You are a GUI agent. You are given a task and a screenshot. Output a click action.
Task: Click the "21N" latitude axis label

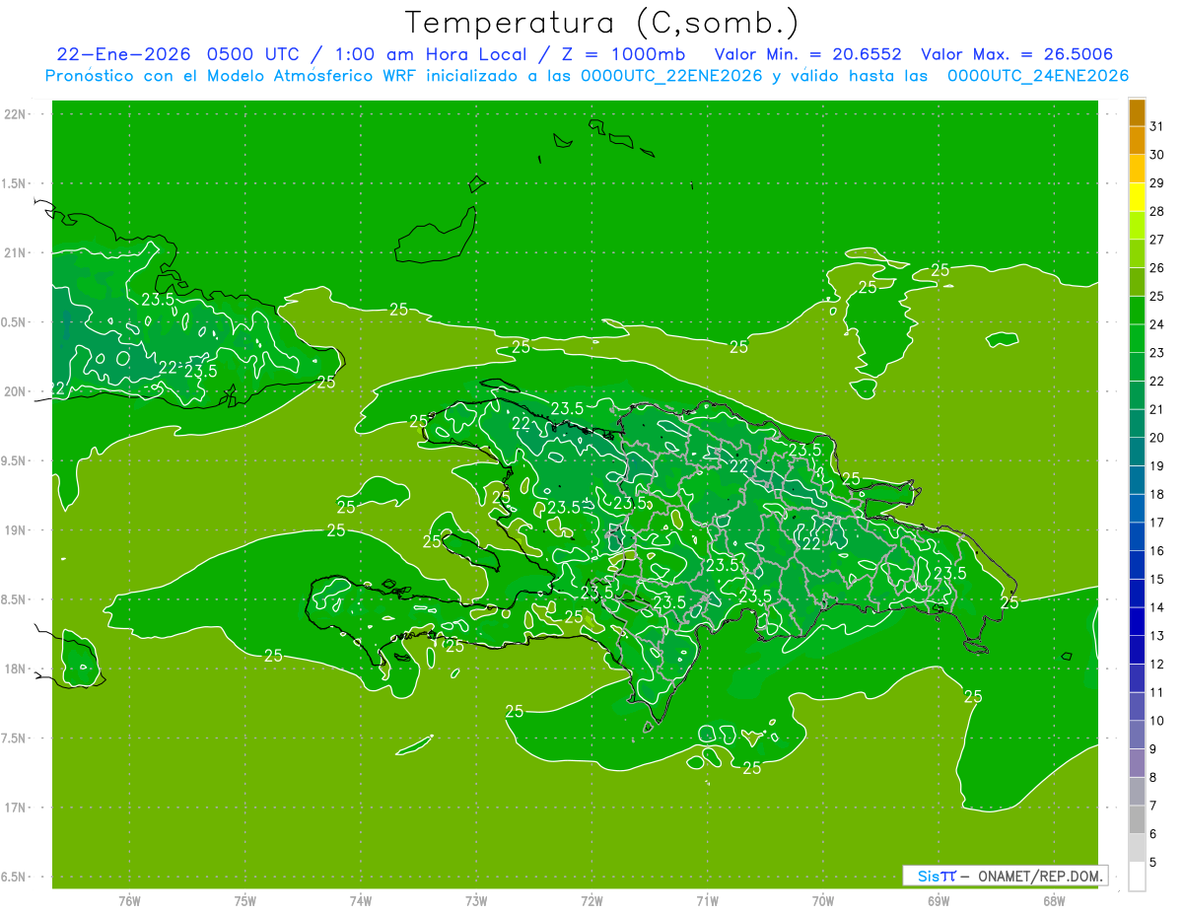pos(17,252)
